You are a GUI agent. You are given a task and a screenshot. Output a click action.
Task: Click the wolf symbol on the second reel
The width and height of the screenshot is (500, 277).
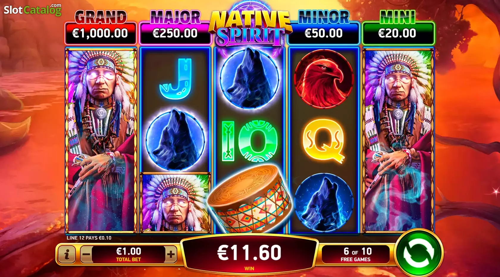point(175,140)
